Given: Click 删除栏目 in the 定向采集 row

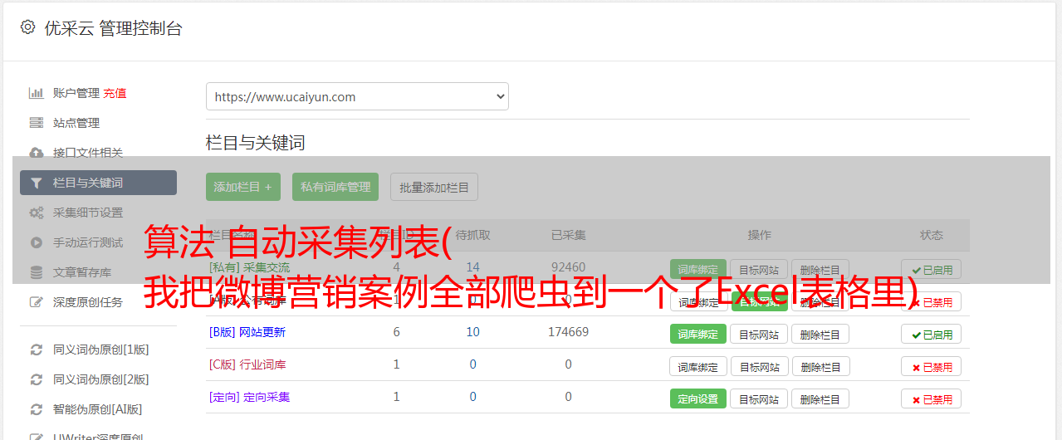Looking at the screenshot, I should 820,399.
